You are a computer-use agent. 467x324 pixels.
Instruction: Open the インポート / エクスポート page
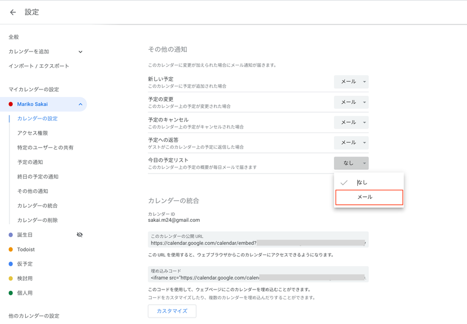coord(39,66)
